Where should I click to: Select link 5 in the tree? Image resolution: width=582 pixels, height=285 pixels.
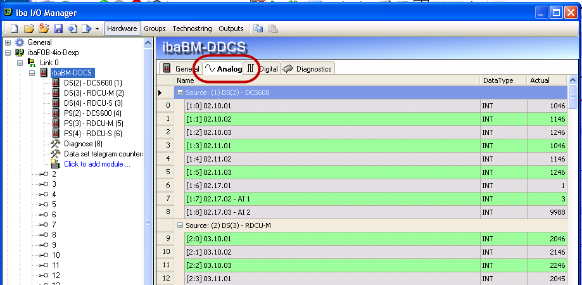pos(54,205)
